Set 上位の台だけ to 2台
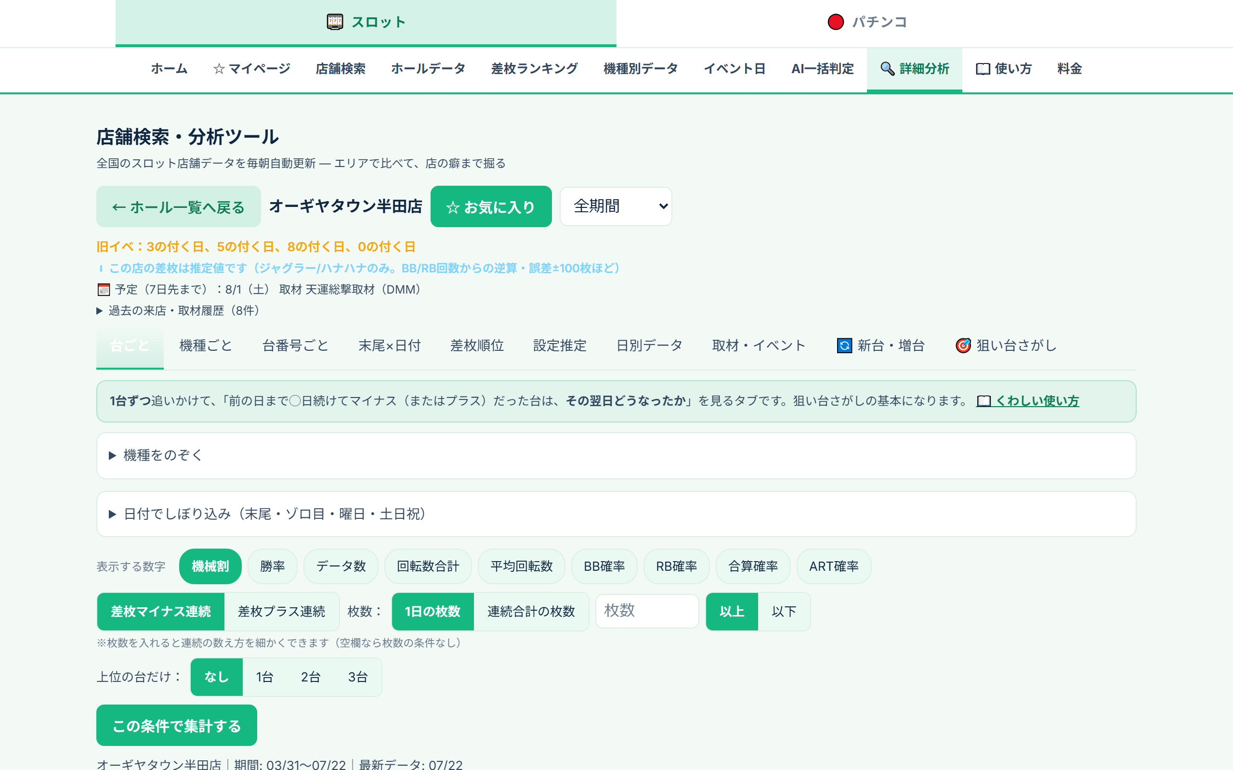This screenshot has width=1233, height=770. [x=310, y=677]
